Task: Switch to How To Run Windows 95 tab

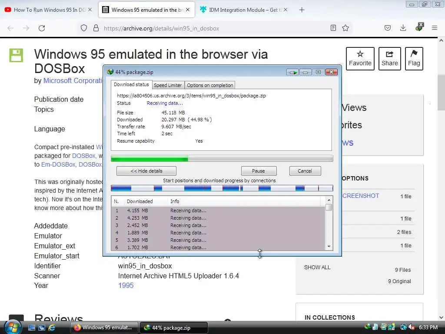Action: [48, 10]
